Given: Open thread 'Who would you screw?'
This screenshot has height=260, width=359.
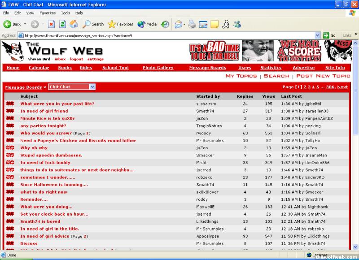Looking at the screenshot, I should [x=46, y=133].
